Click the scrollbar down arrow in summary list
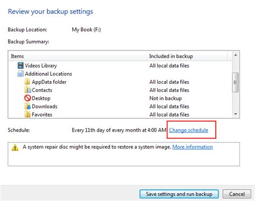Screen dimensions: 255x201 (236, 114)
